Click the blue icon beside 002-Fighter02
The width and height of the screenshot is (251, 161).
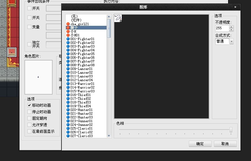point(68,43)
